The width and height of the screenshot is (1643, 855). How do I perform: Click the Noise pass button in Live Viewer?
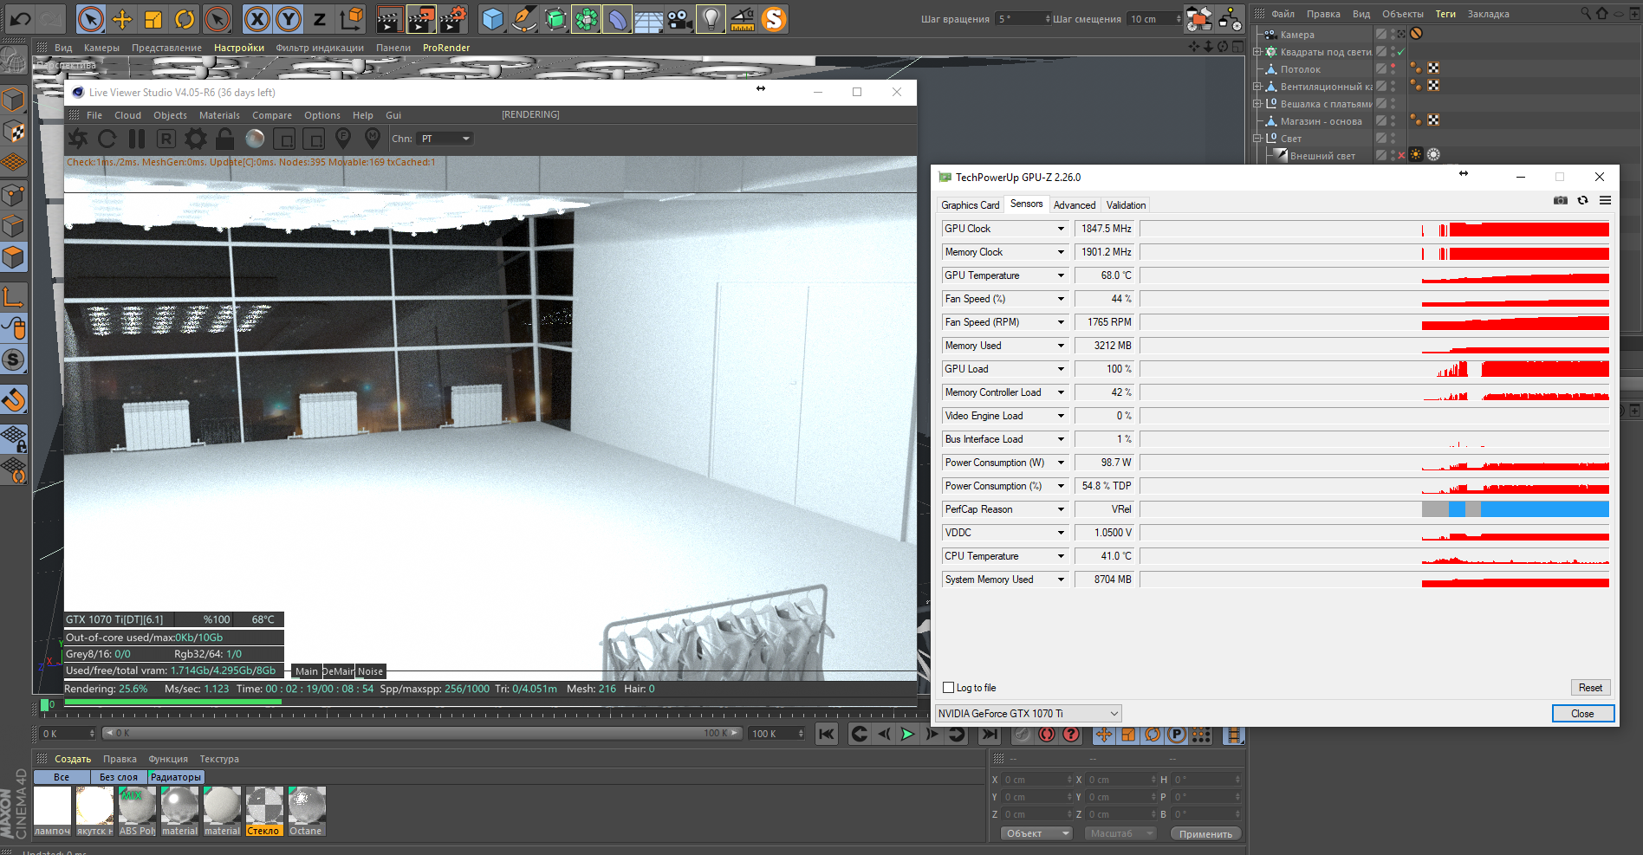coord(370,671)
